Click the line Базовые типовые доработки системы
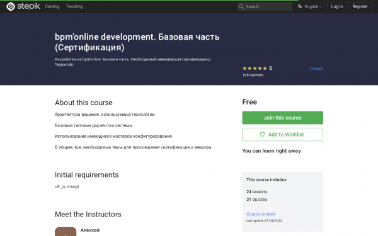This screenshot has width=378, height=236. tap(94, 125)
